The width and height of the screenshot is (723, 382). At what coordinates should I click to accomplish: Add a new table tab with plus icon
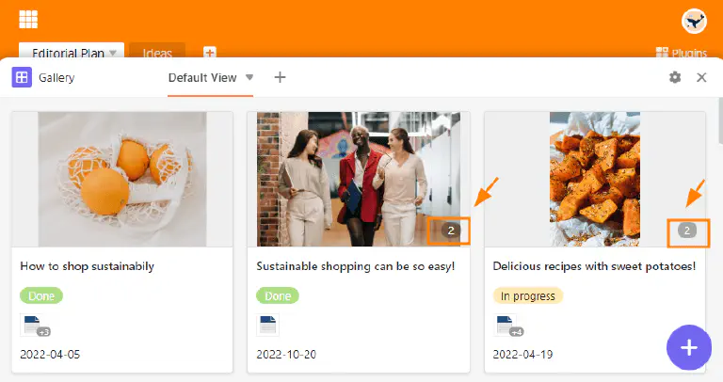click(x=210, y=53)
